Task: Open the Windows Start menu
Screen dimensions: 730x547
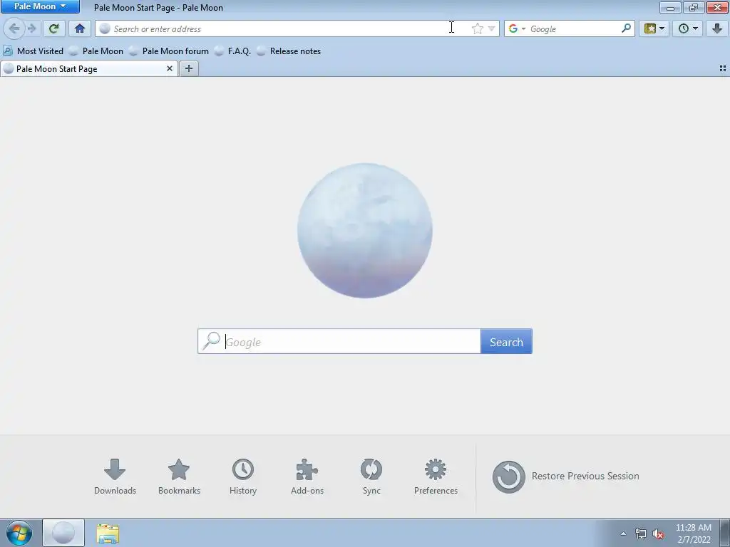Action: tap(19, 533)
